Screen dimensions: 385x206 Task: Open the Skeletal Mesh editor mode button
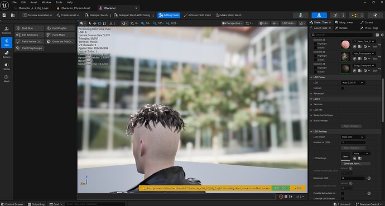[319, 15]
